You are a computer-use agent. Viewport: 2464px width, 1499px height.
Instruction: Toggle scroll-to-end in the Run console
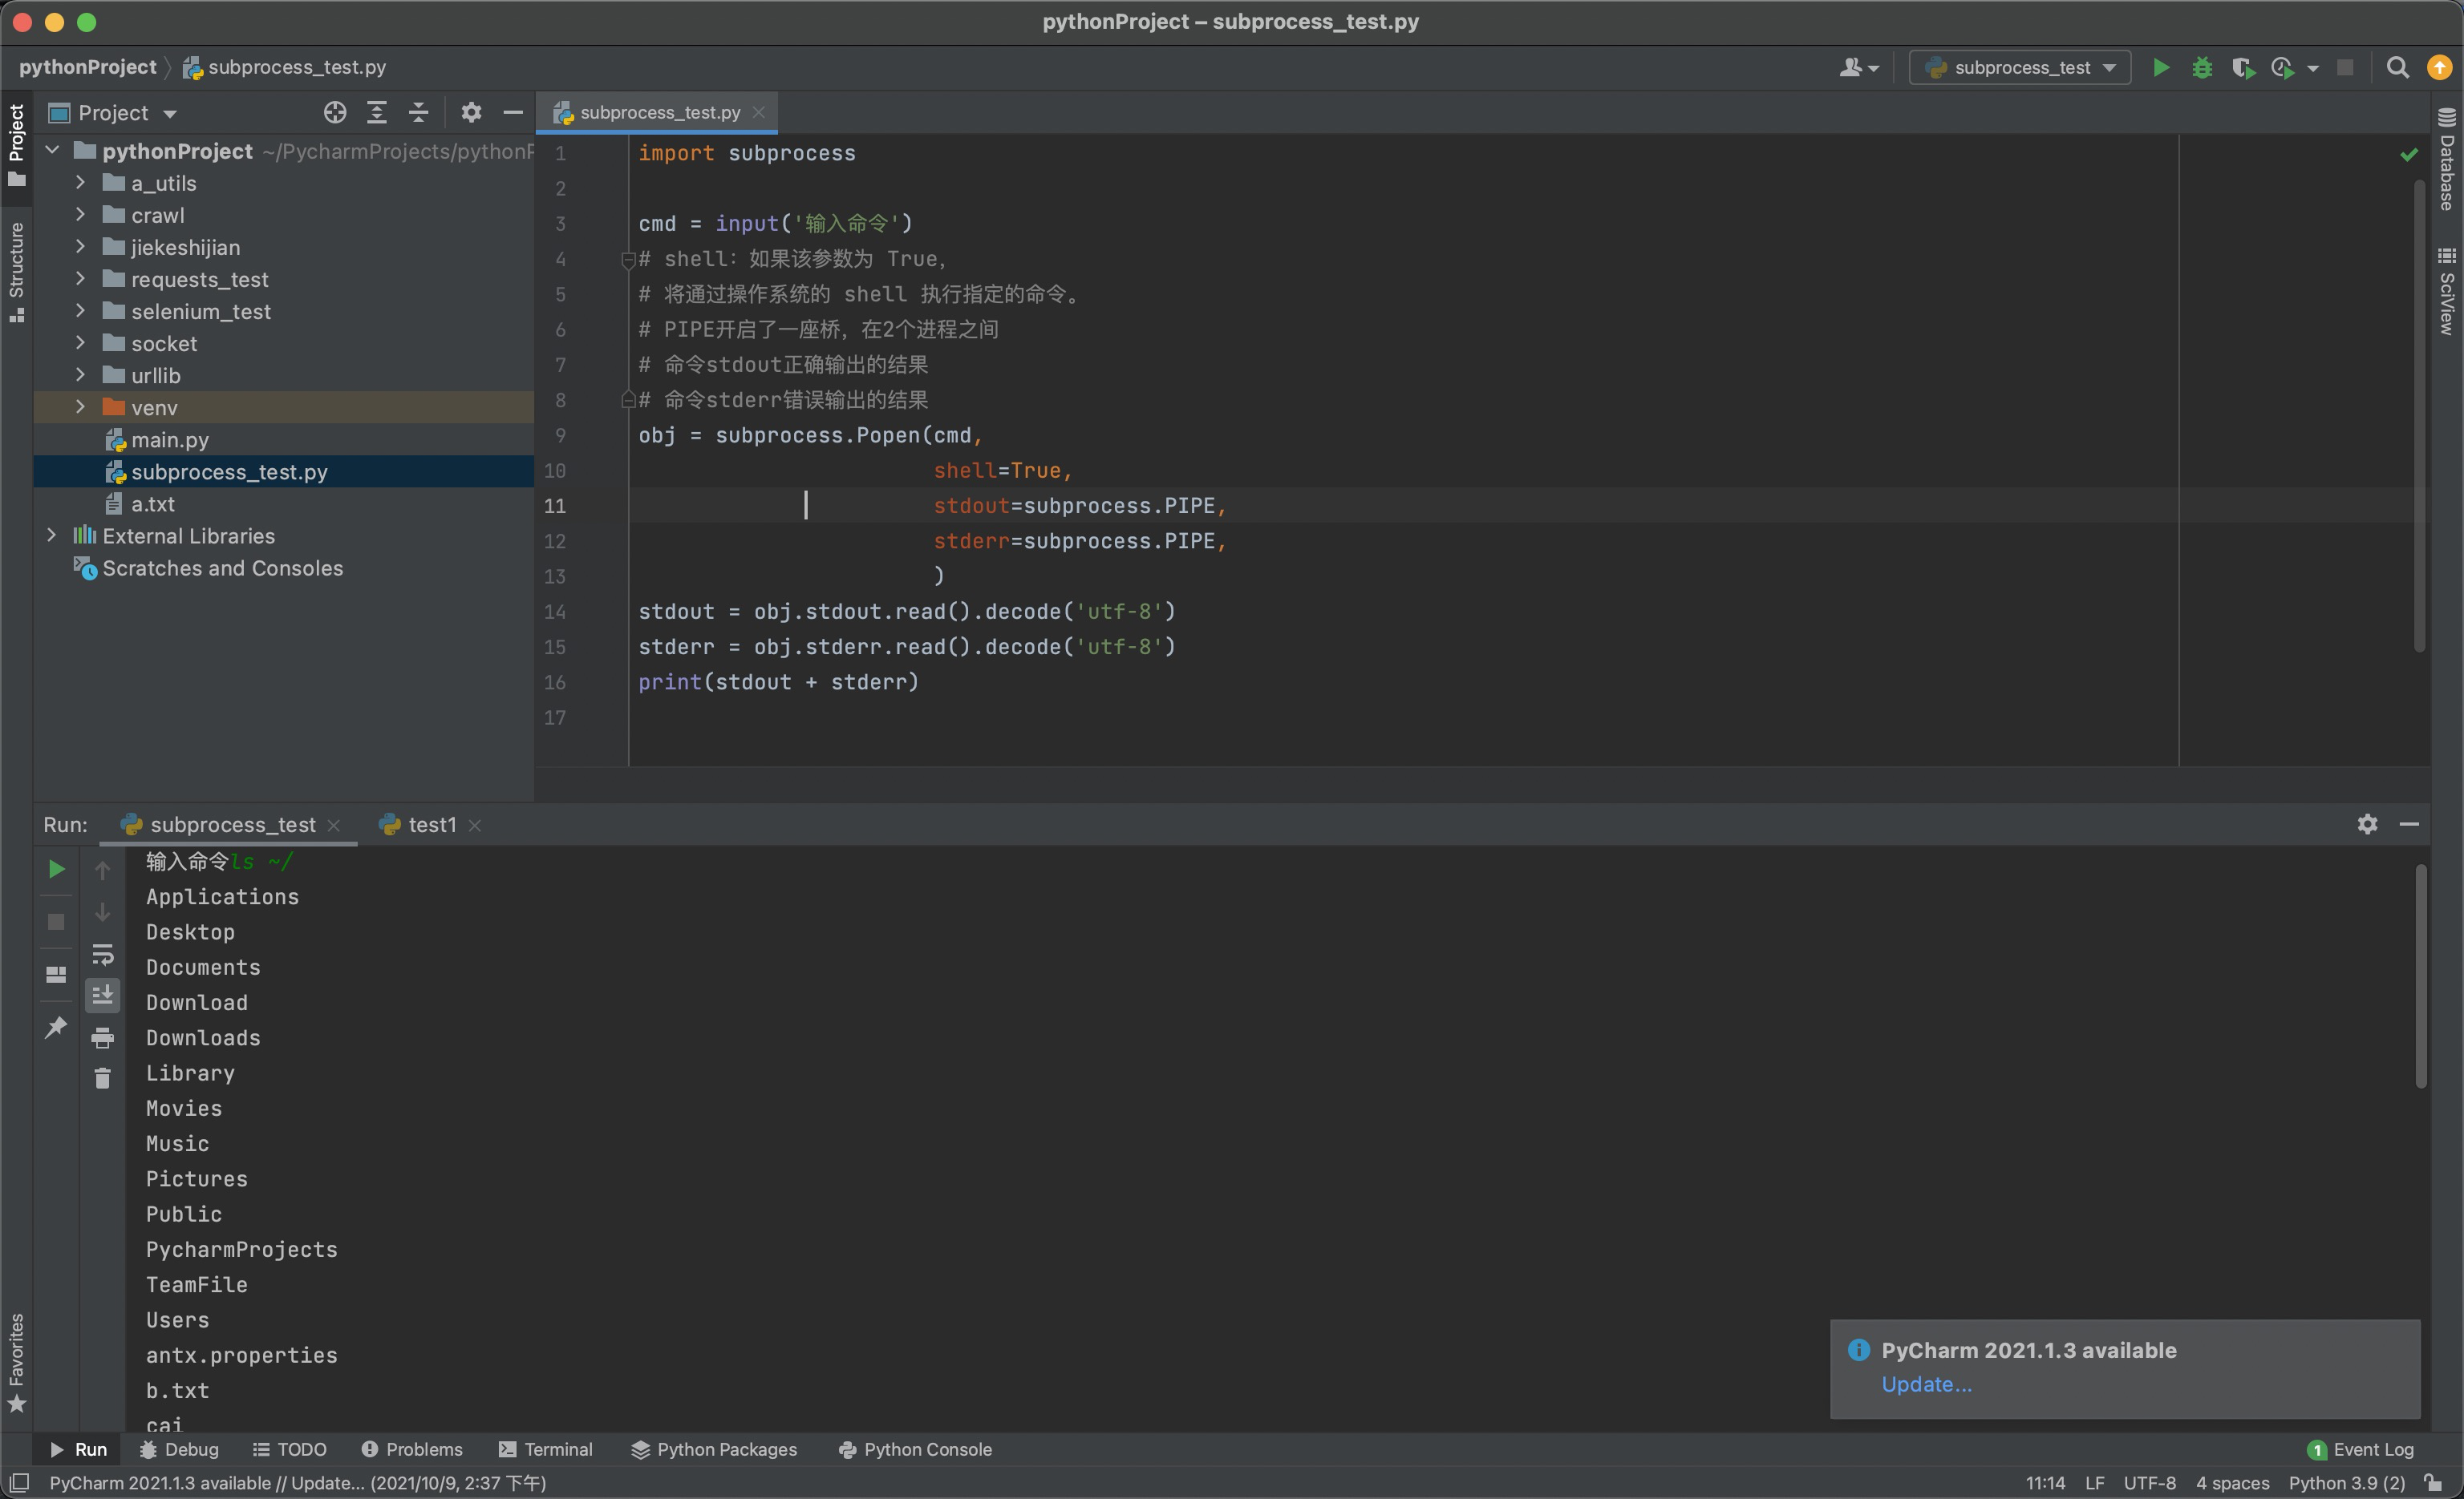coord(102,996)
